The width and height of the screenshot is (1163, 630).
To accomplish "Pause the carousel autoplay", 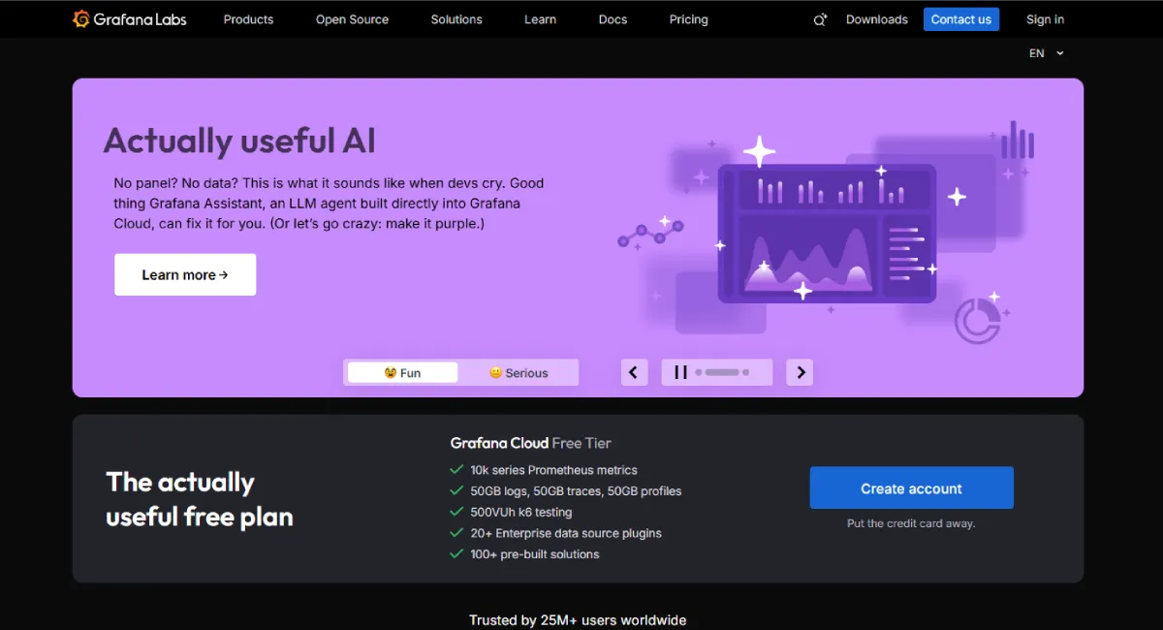I will [680, 372].
